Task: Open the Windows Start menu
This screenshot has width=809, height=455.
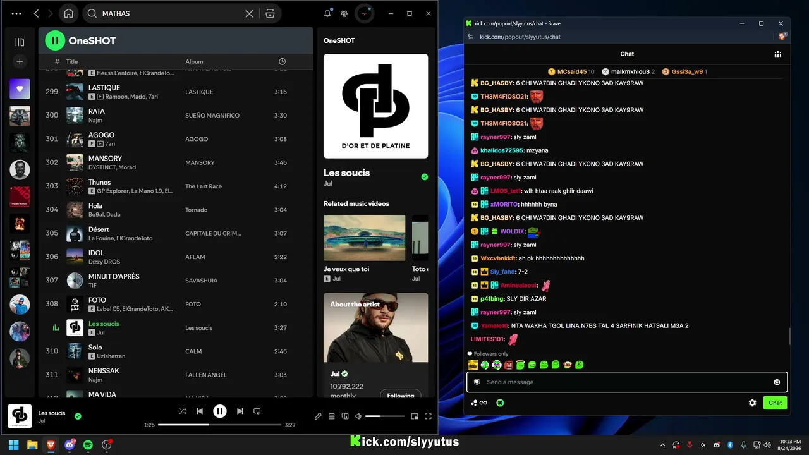Action: click(x=14, y=445)
